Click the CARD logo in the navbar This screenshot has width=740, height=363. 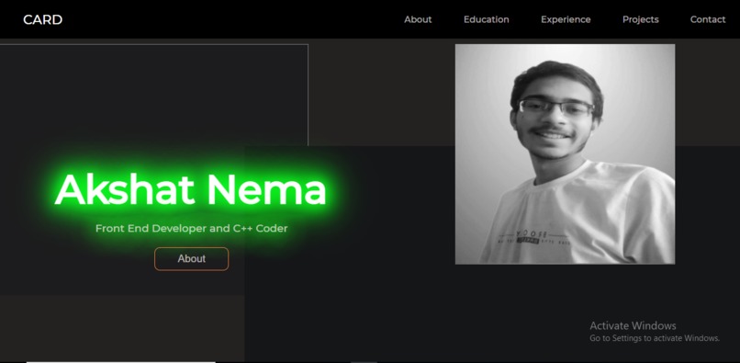coord(42,19)
